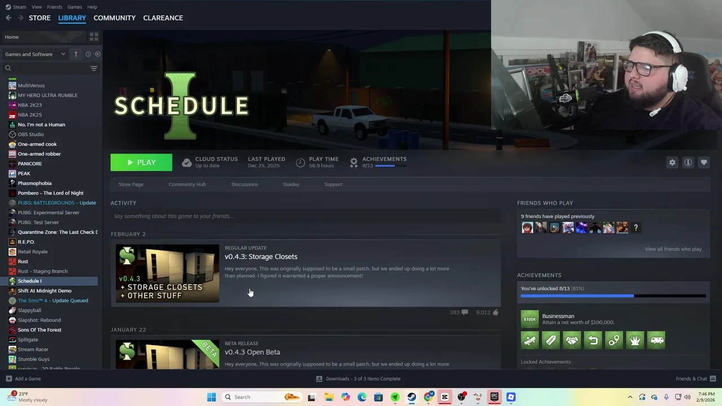Open advanced library filter options
The width and height of the screenshot is (722, 406).
[94, 68]
